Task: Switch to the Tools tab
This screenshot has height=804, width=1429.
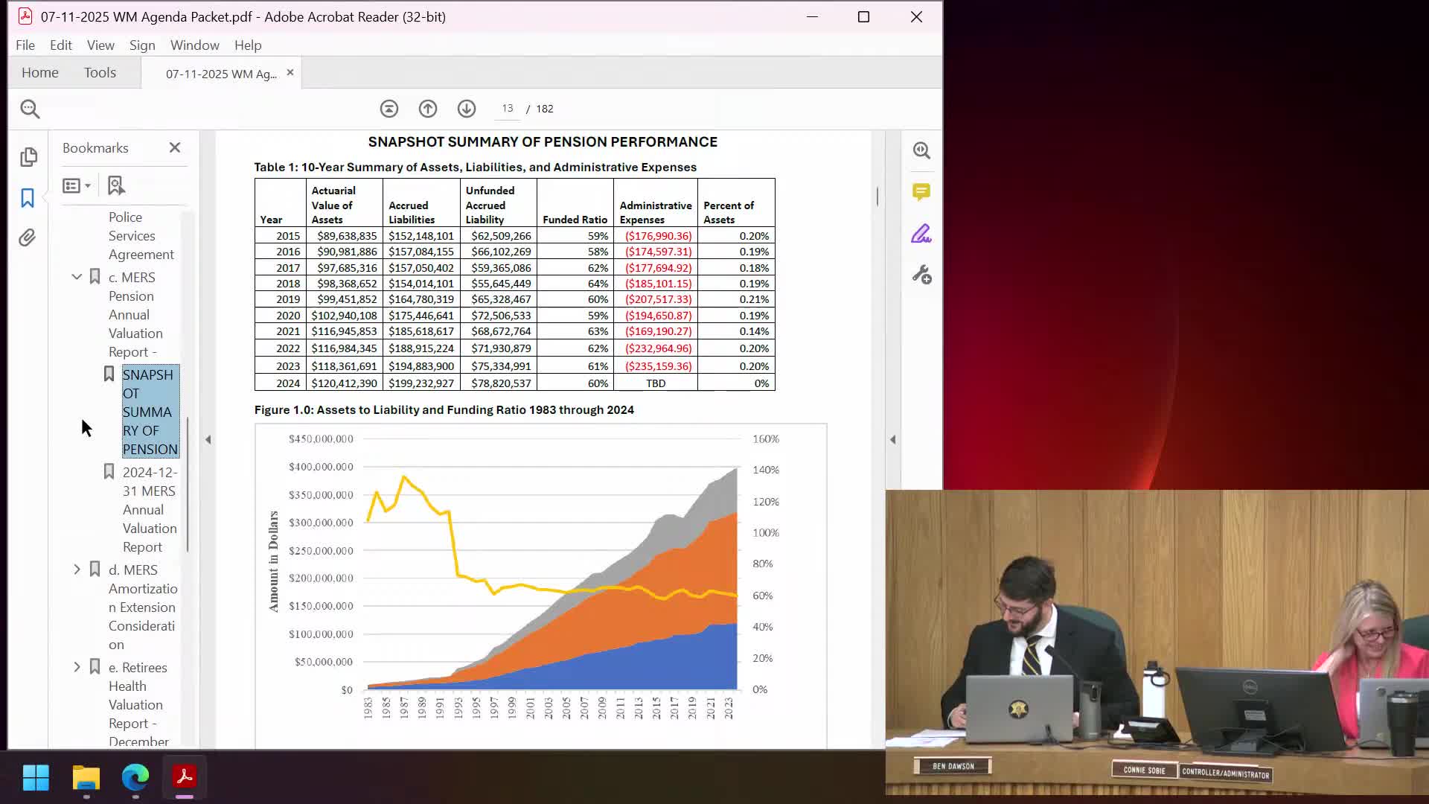Action: click(x=100, y=73)
